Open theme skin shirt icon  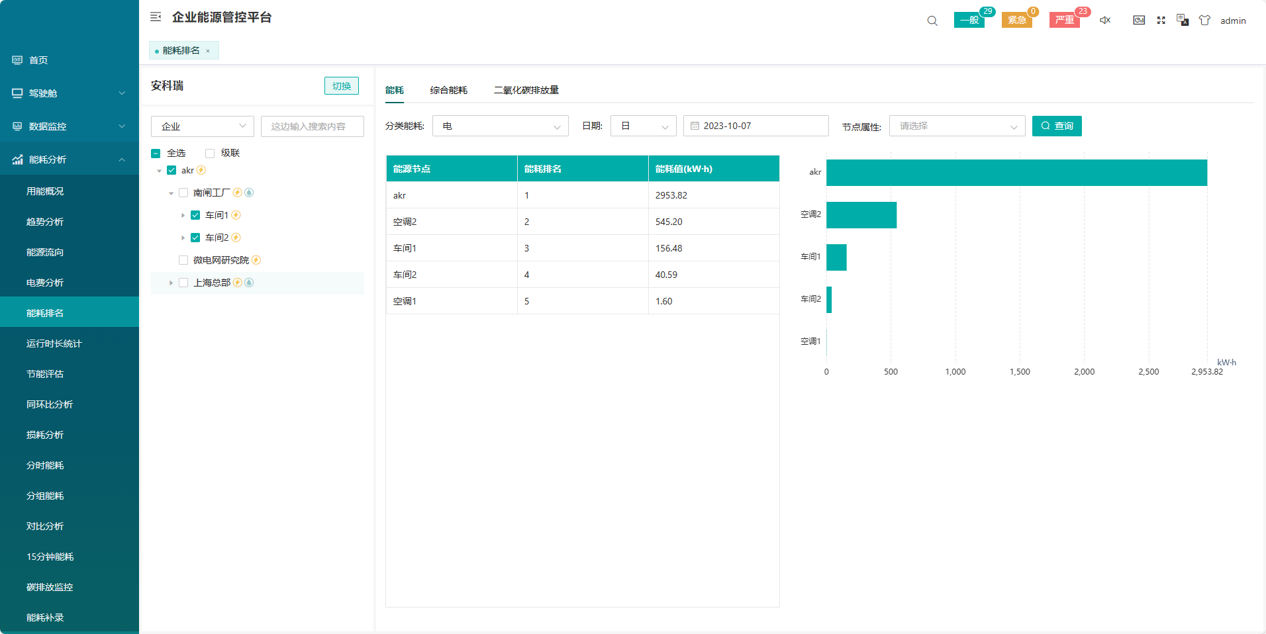(1204, 21)
